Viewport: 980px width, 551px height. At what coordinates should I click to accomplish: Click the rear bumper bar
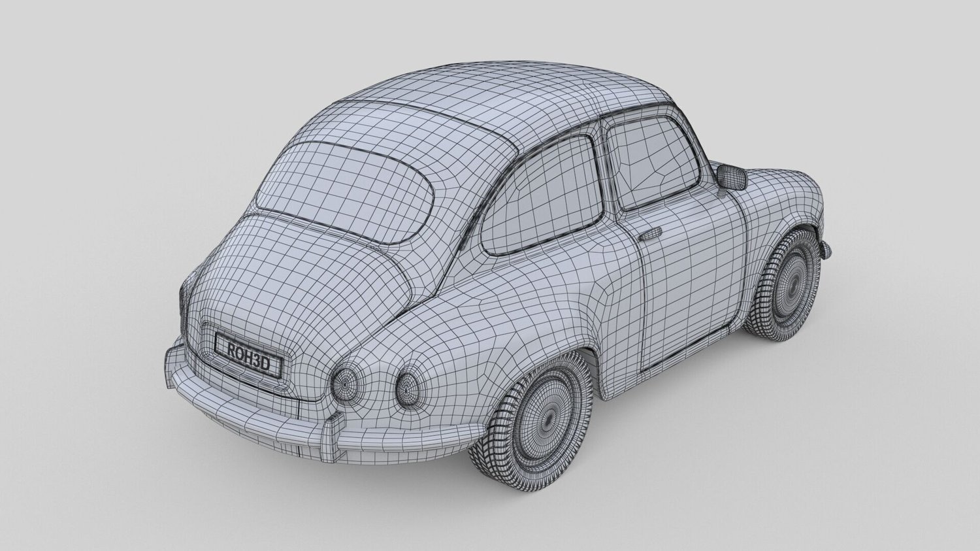(x=307, y=412)
